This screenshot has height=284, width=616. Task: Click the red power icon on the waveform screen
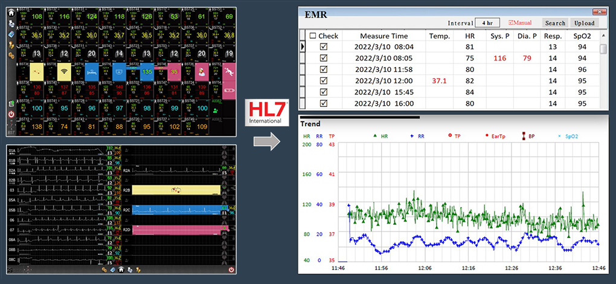pyautogui.click(x=231, y=269)
